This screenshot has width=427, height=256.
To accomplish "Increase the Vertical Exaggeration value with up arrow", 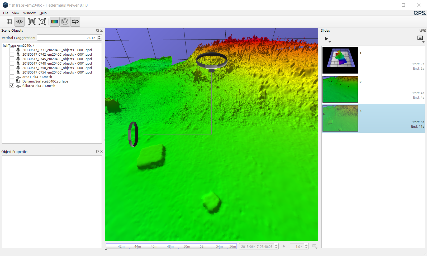I will 99,36.
